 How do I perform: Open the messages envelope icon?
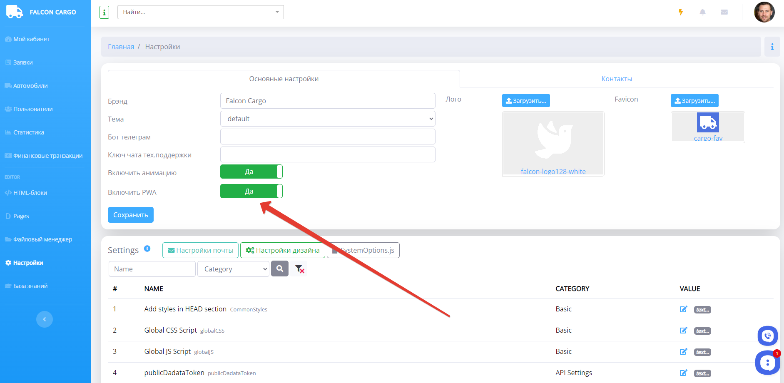click(x=724, y=12)
